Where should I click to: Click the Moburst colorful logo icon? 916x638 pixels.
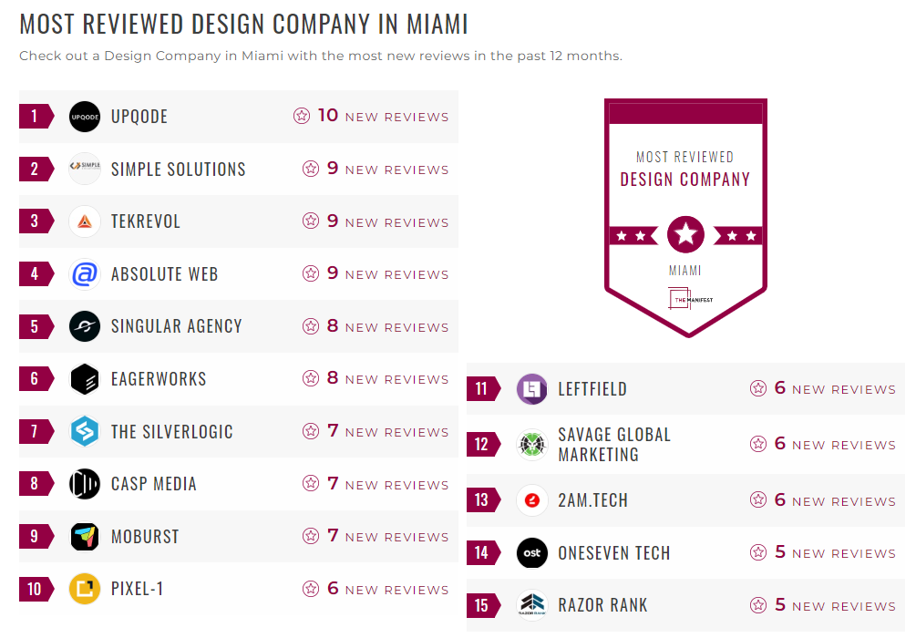85,537
